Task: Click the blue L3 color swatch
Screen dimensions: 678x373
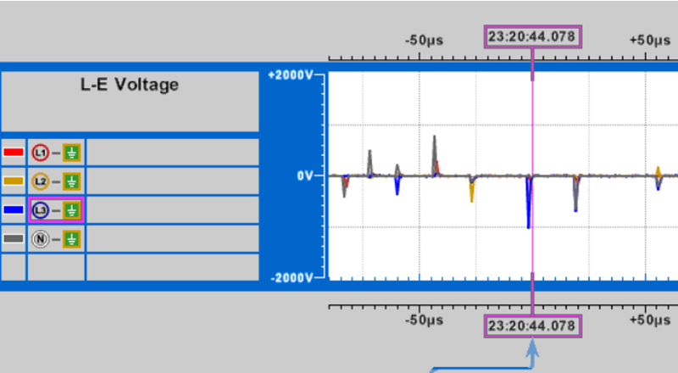Action: pos(14,210)
